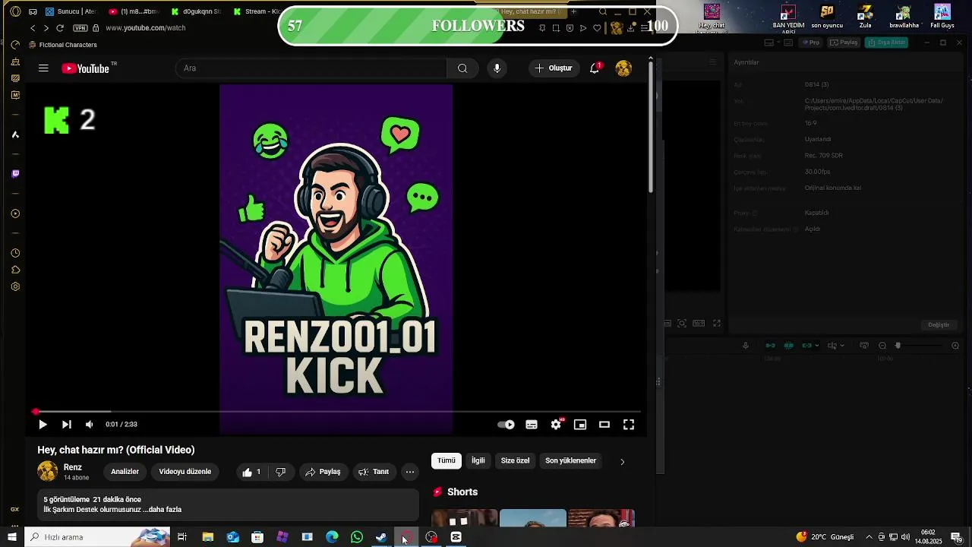
Task: Toggle the autoplay switch in player
Action: [x=506, y=425]
